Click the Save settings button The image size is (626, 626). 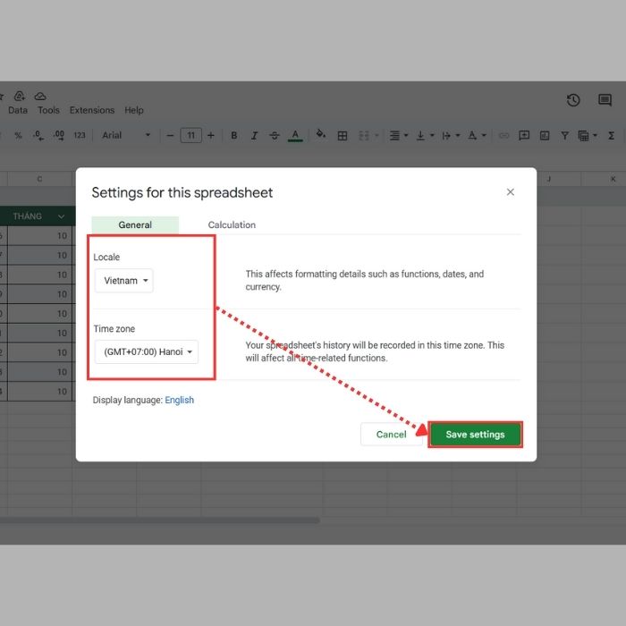click(475, 435)
